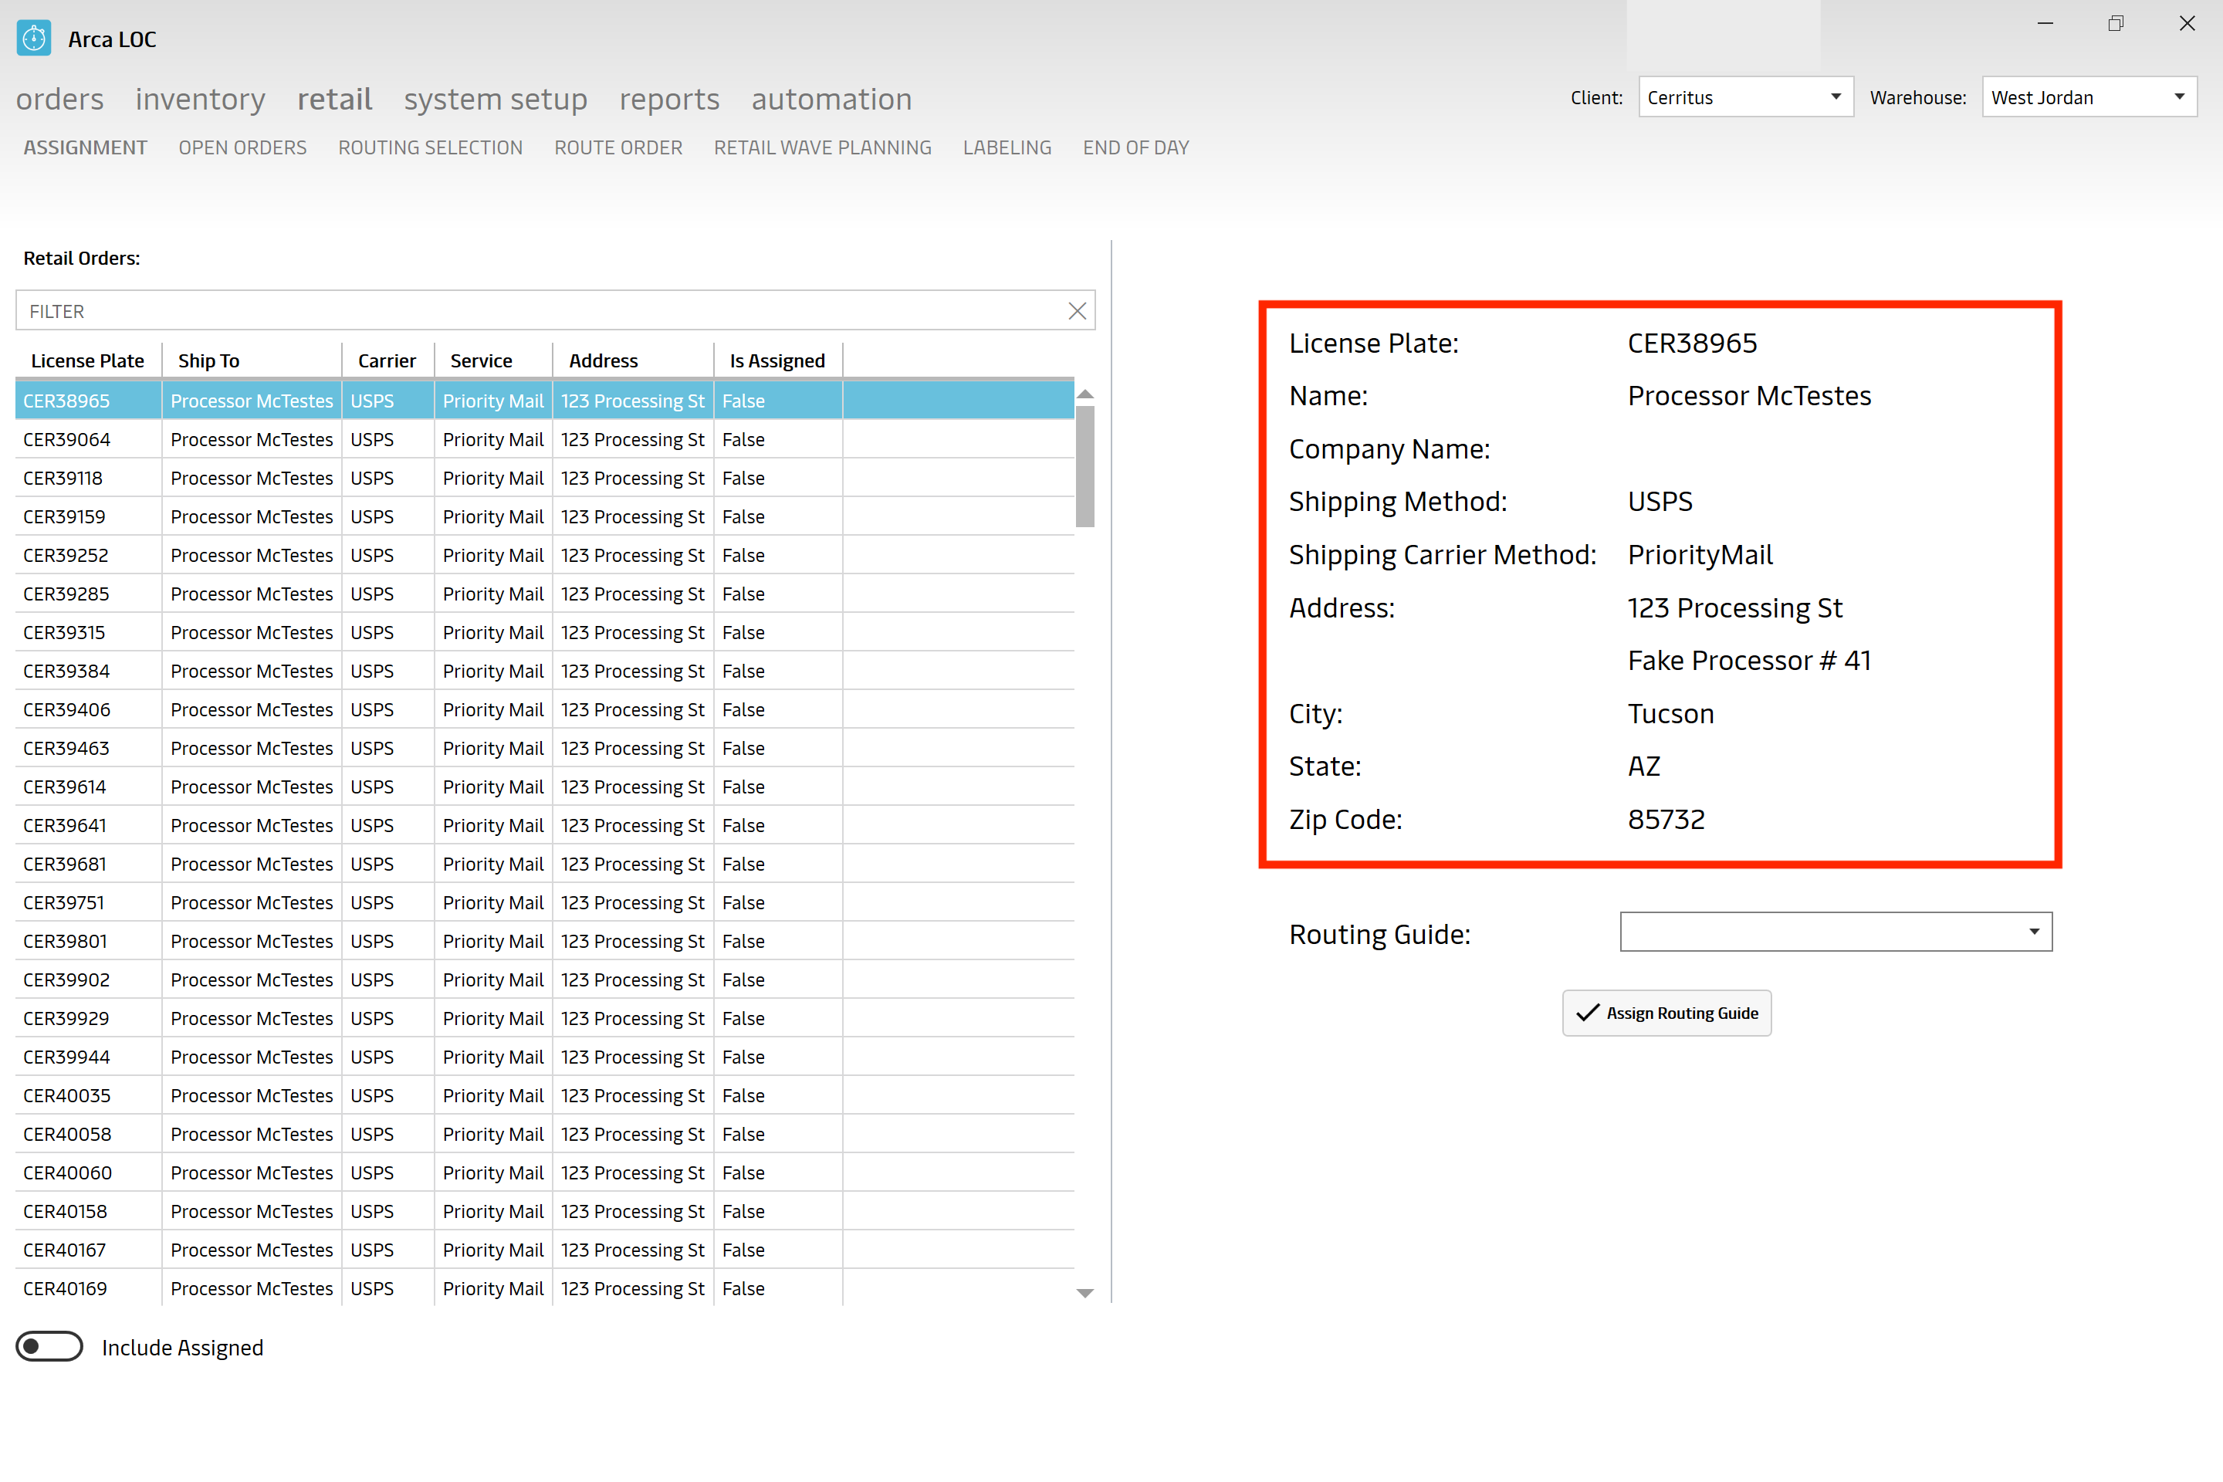Select order row CER39406
2223x1482 pixels.
pyautogui.click(x=544, y=710)
